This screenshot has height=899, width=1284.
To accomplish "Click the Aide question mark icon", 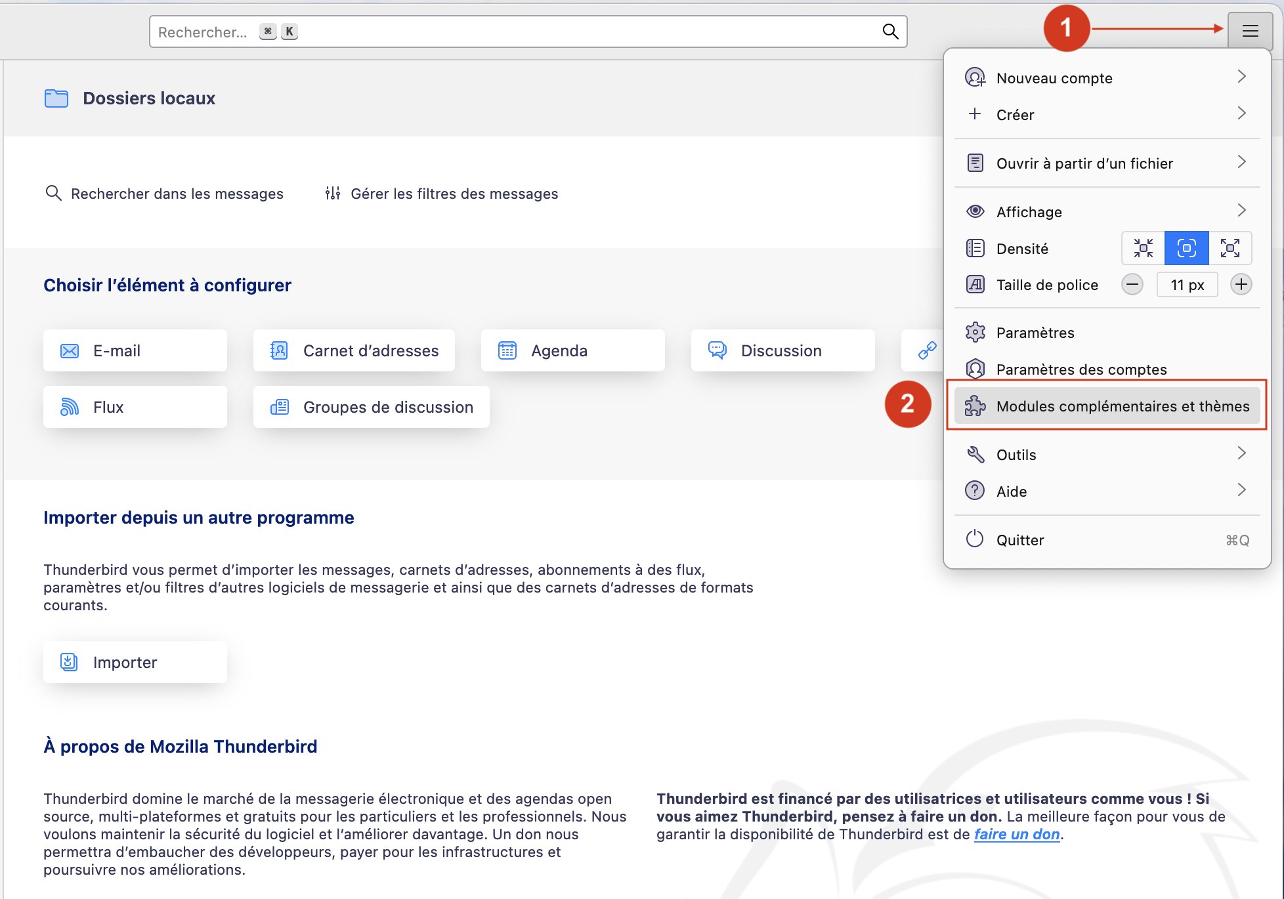I will 975,491.
